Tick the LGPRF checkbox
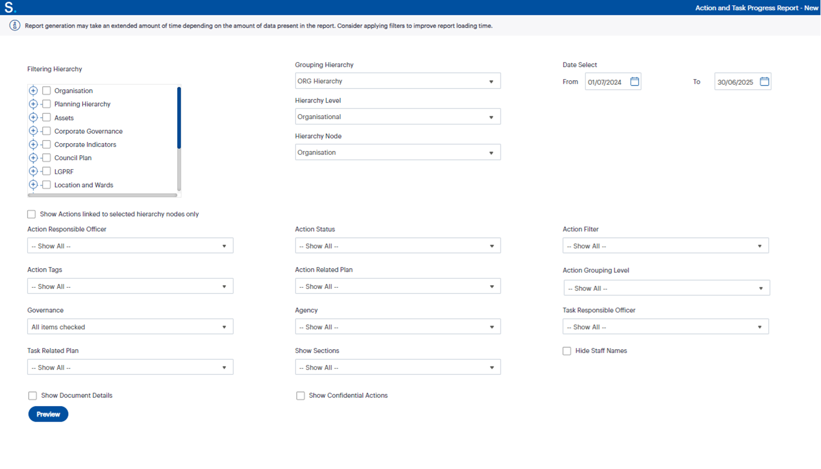Image resolution: width=821 pixels, height=469 pixels. coord(46,171)
